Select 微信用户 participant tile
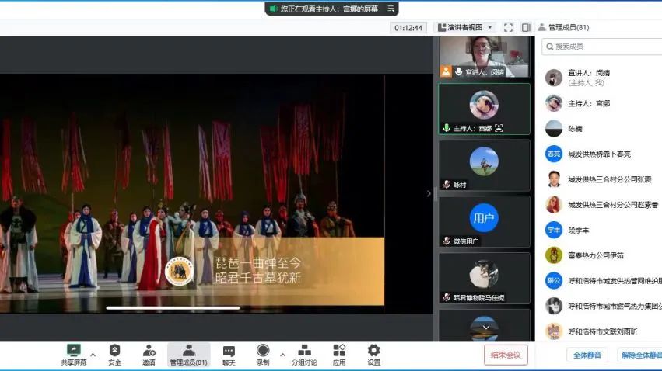 [x=485, y=222]
